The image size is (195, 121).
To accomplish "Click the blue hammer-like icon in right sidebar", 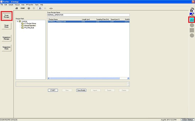I will (192, 15).
